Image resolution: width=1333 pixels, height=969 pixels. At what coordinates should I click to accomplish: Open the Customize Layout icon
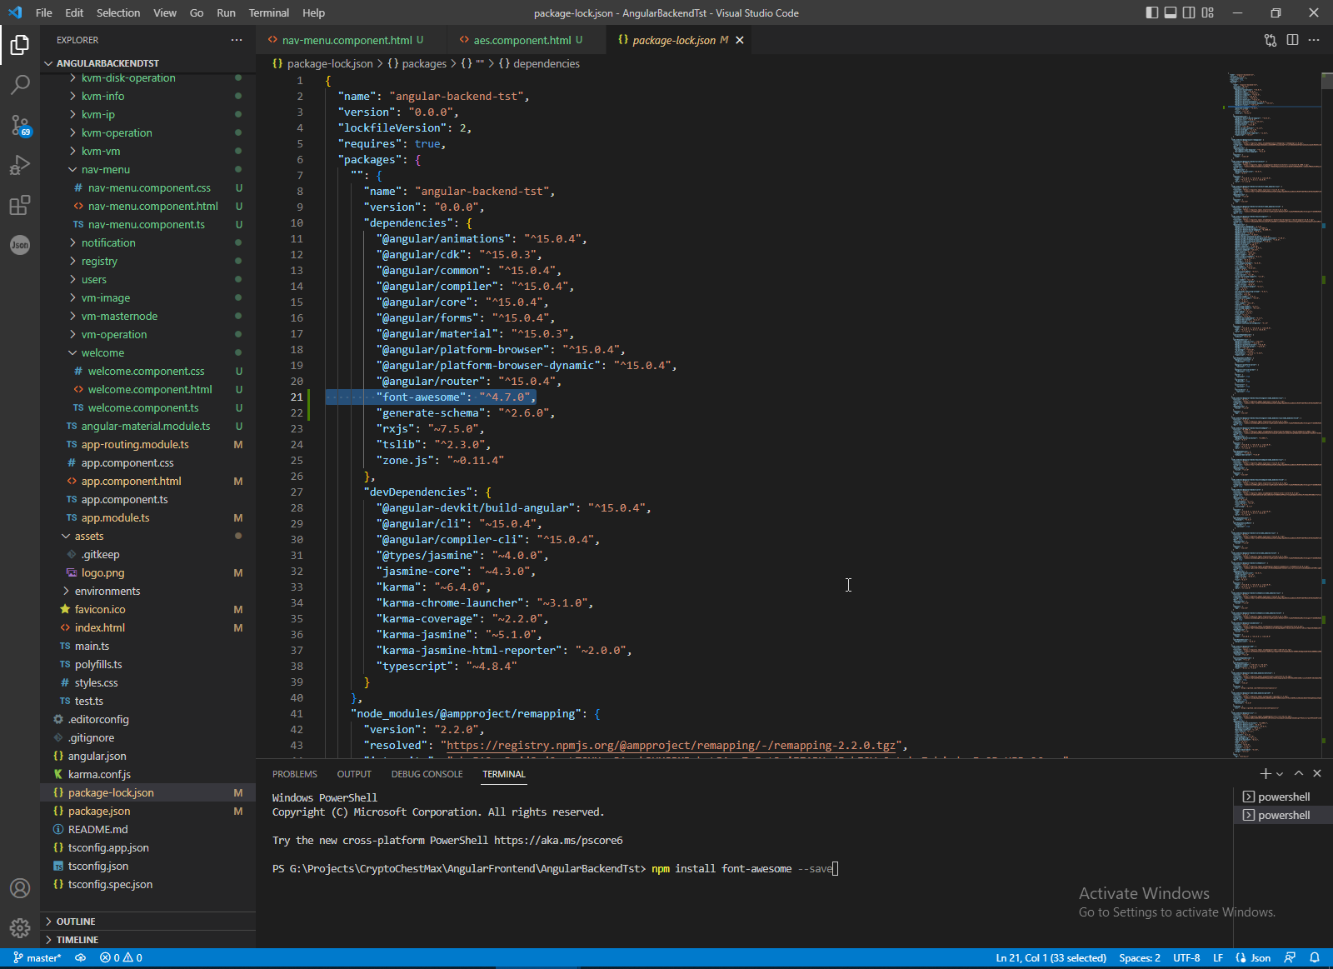(x=1208, y=12)
